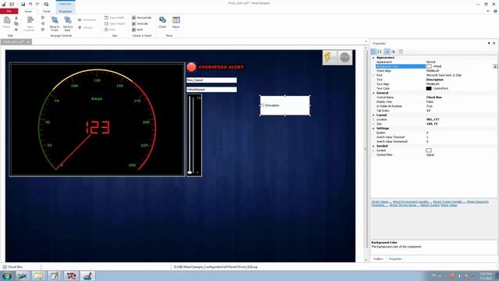Screen dimensions: 499x281
Task: Click the fourth Properties toolbar icon
Action: click(394, 52)
